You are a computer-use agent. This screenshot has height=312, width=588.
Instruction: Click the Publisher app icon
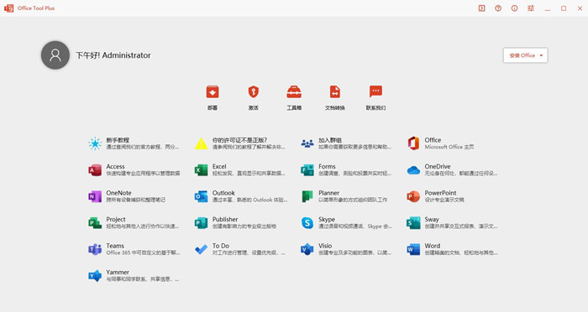[x=201, y=223]
